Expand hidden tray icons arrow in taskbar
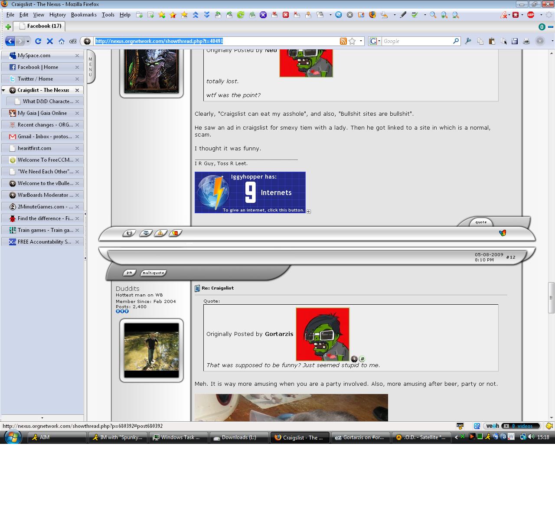Viewport: 555px width, 508px height. tap(456, 437)
